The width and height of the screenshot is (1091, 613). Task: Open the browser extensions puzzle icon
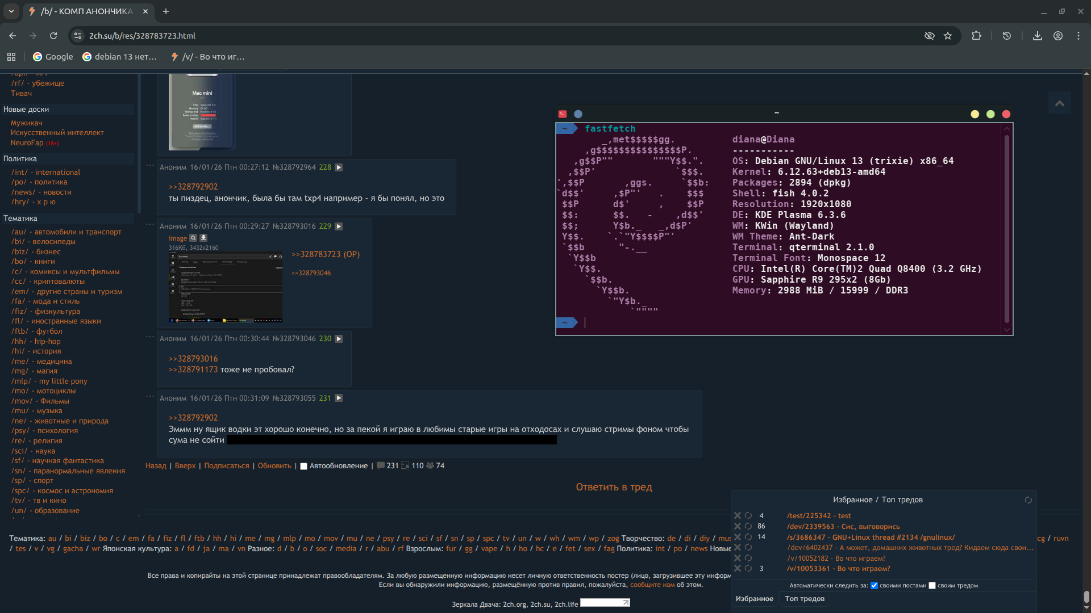point(976,36)
